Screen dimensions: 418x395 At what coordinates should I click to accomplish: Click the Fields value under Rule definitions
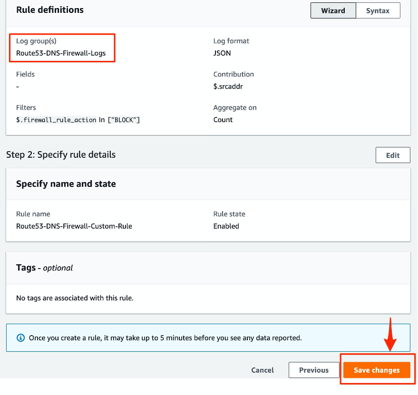[17, 87]
